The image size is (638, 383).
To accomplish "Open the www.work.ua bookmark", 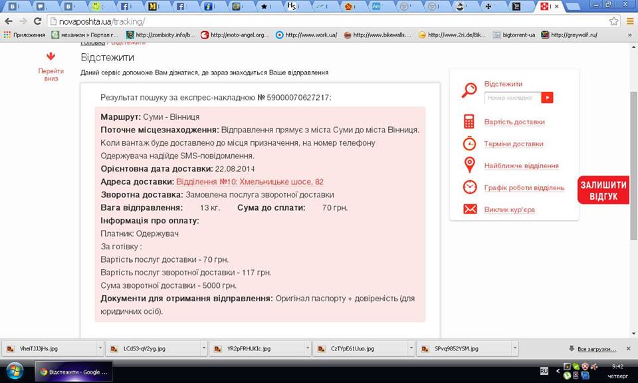I will (306, 35).
